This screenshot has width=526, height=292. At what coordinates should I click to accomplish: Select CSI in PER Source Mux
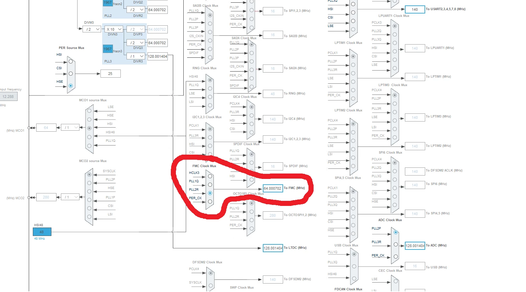coord(71,74)
